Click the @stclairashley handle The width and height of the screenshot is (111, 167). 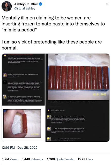tap(25, 9)
